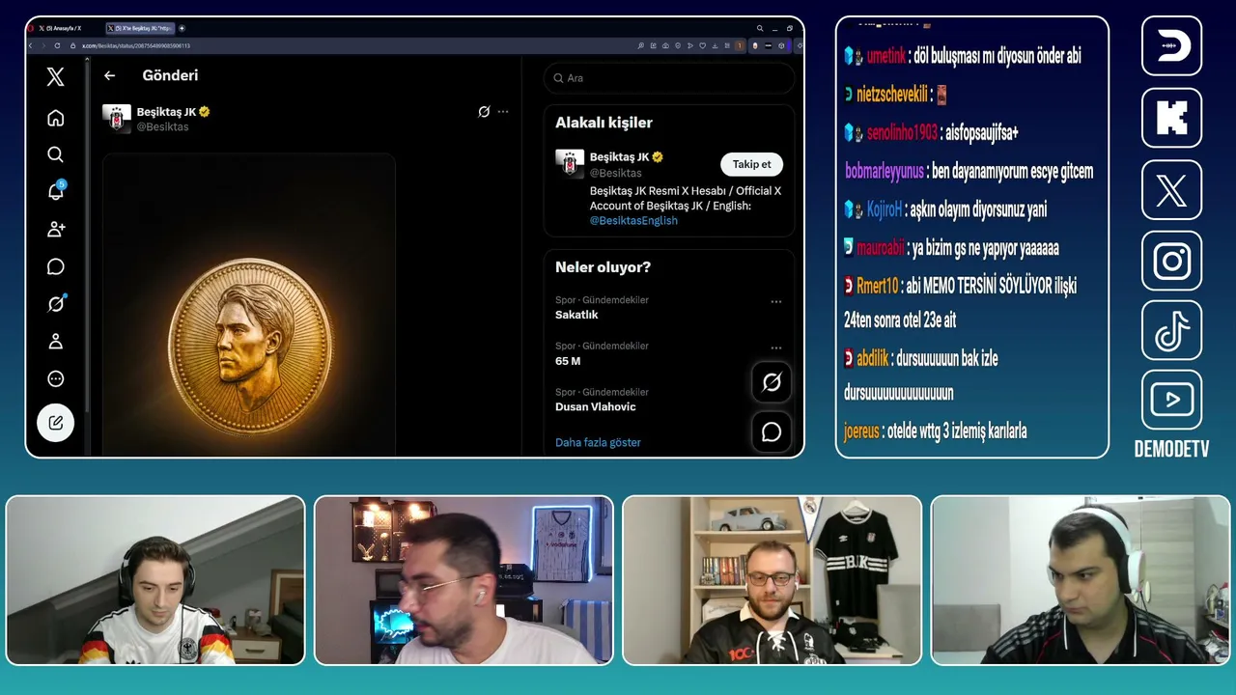
Task: Select webcam of man in Germany jersey
Action: [x=155, y=580]
